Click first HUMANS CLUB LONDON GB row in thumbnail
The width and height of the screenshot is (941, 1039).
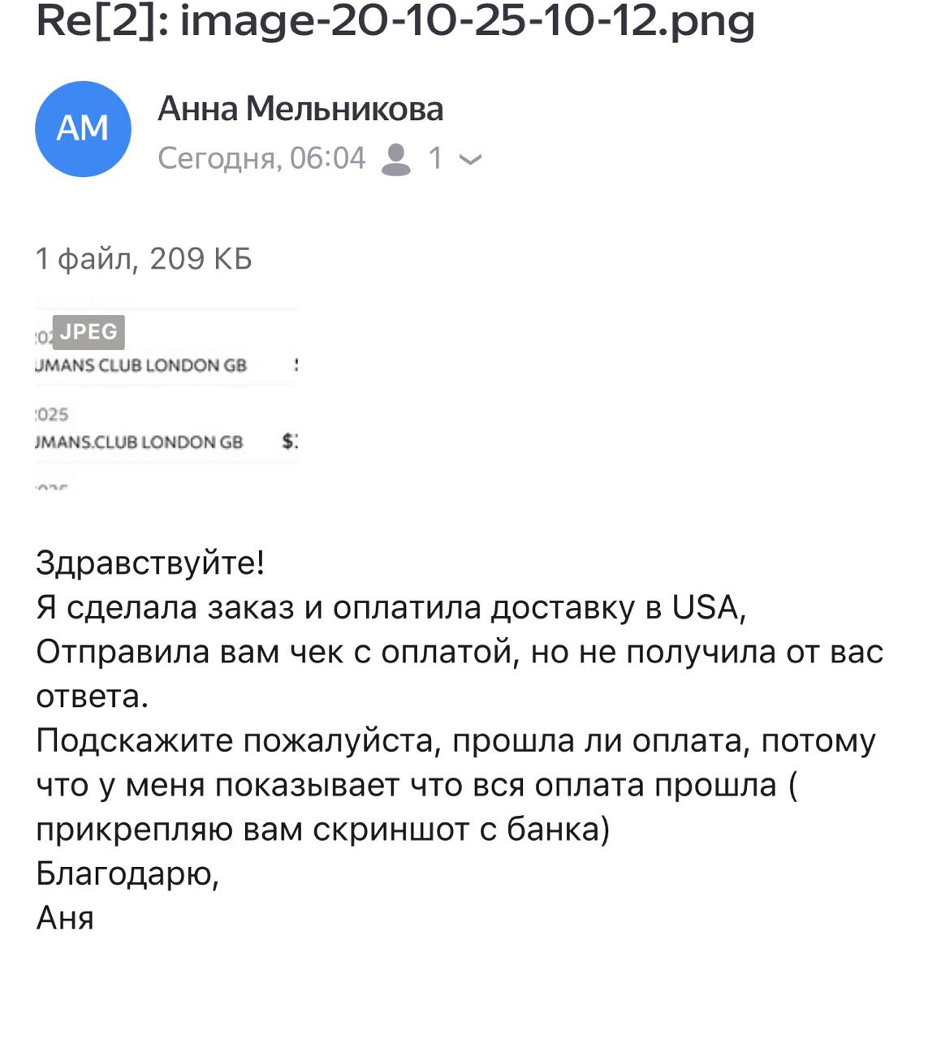pos(142,365)
